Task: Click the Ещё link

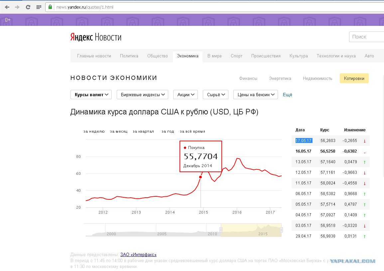Action: pyautogui.click(x=288, y=95)
